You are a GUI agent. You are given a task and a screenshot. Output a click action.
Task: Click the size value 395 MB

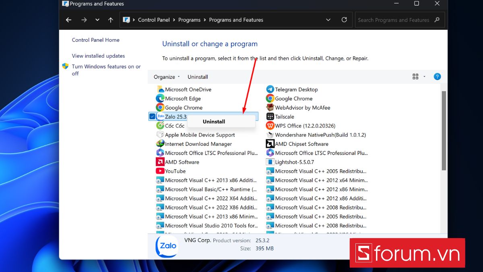pos(264,249)
